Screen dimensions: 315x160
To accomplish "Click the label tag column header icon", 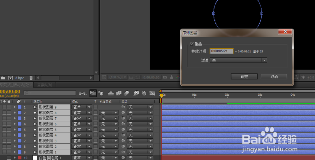I will click(19, 101).
